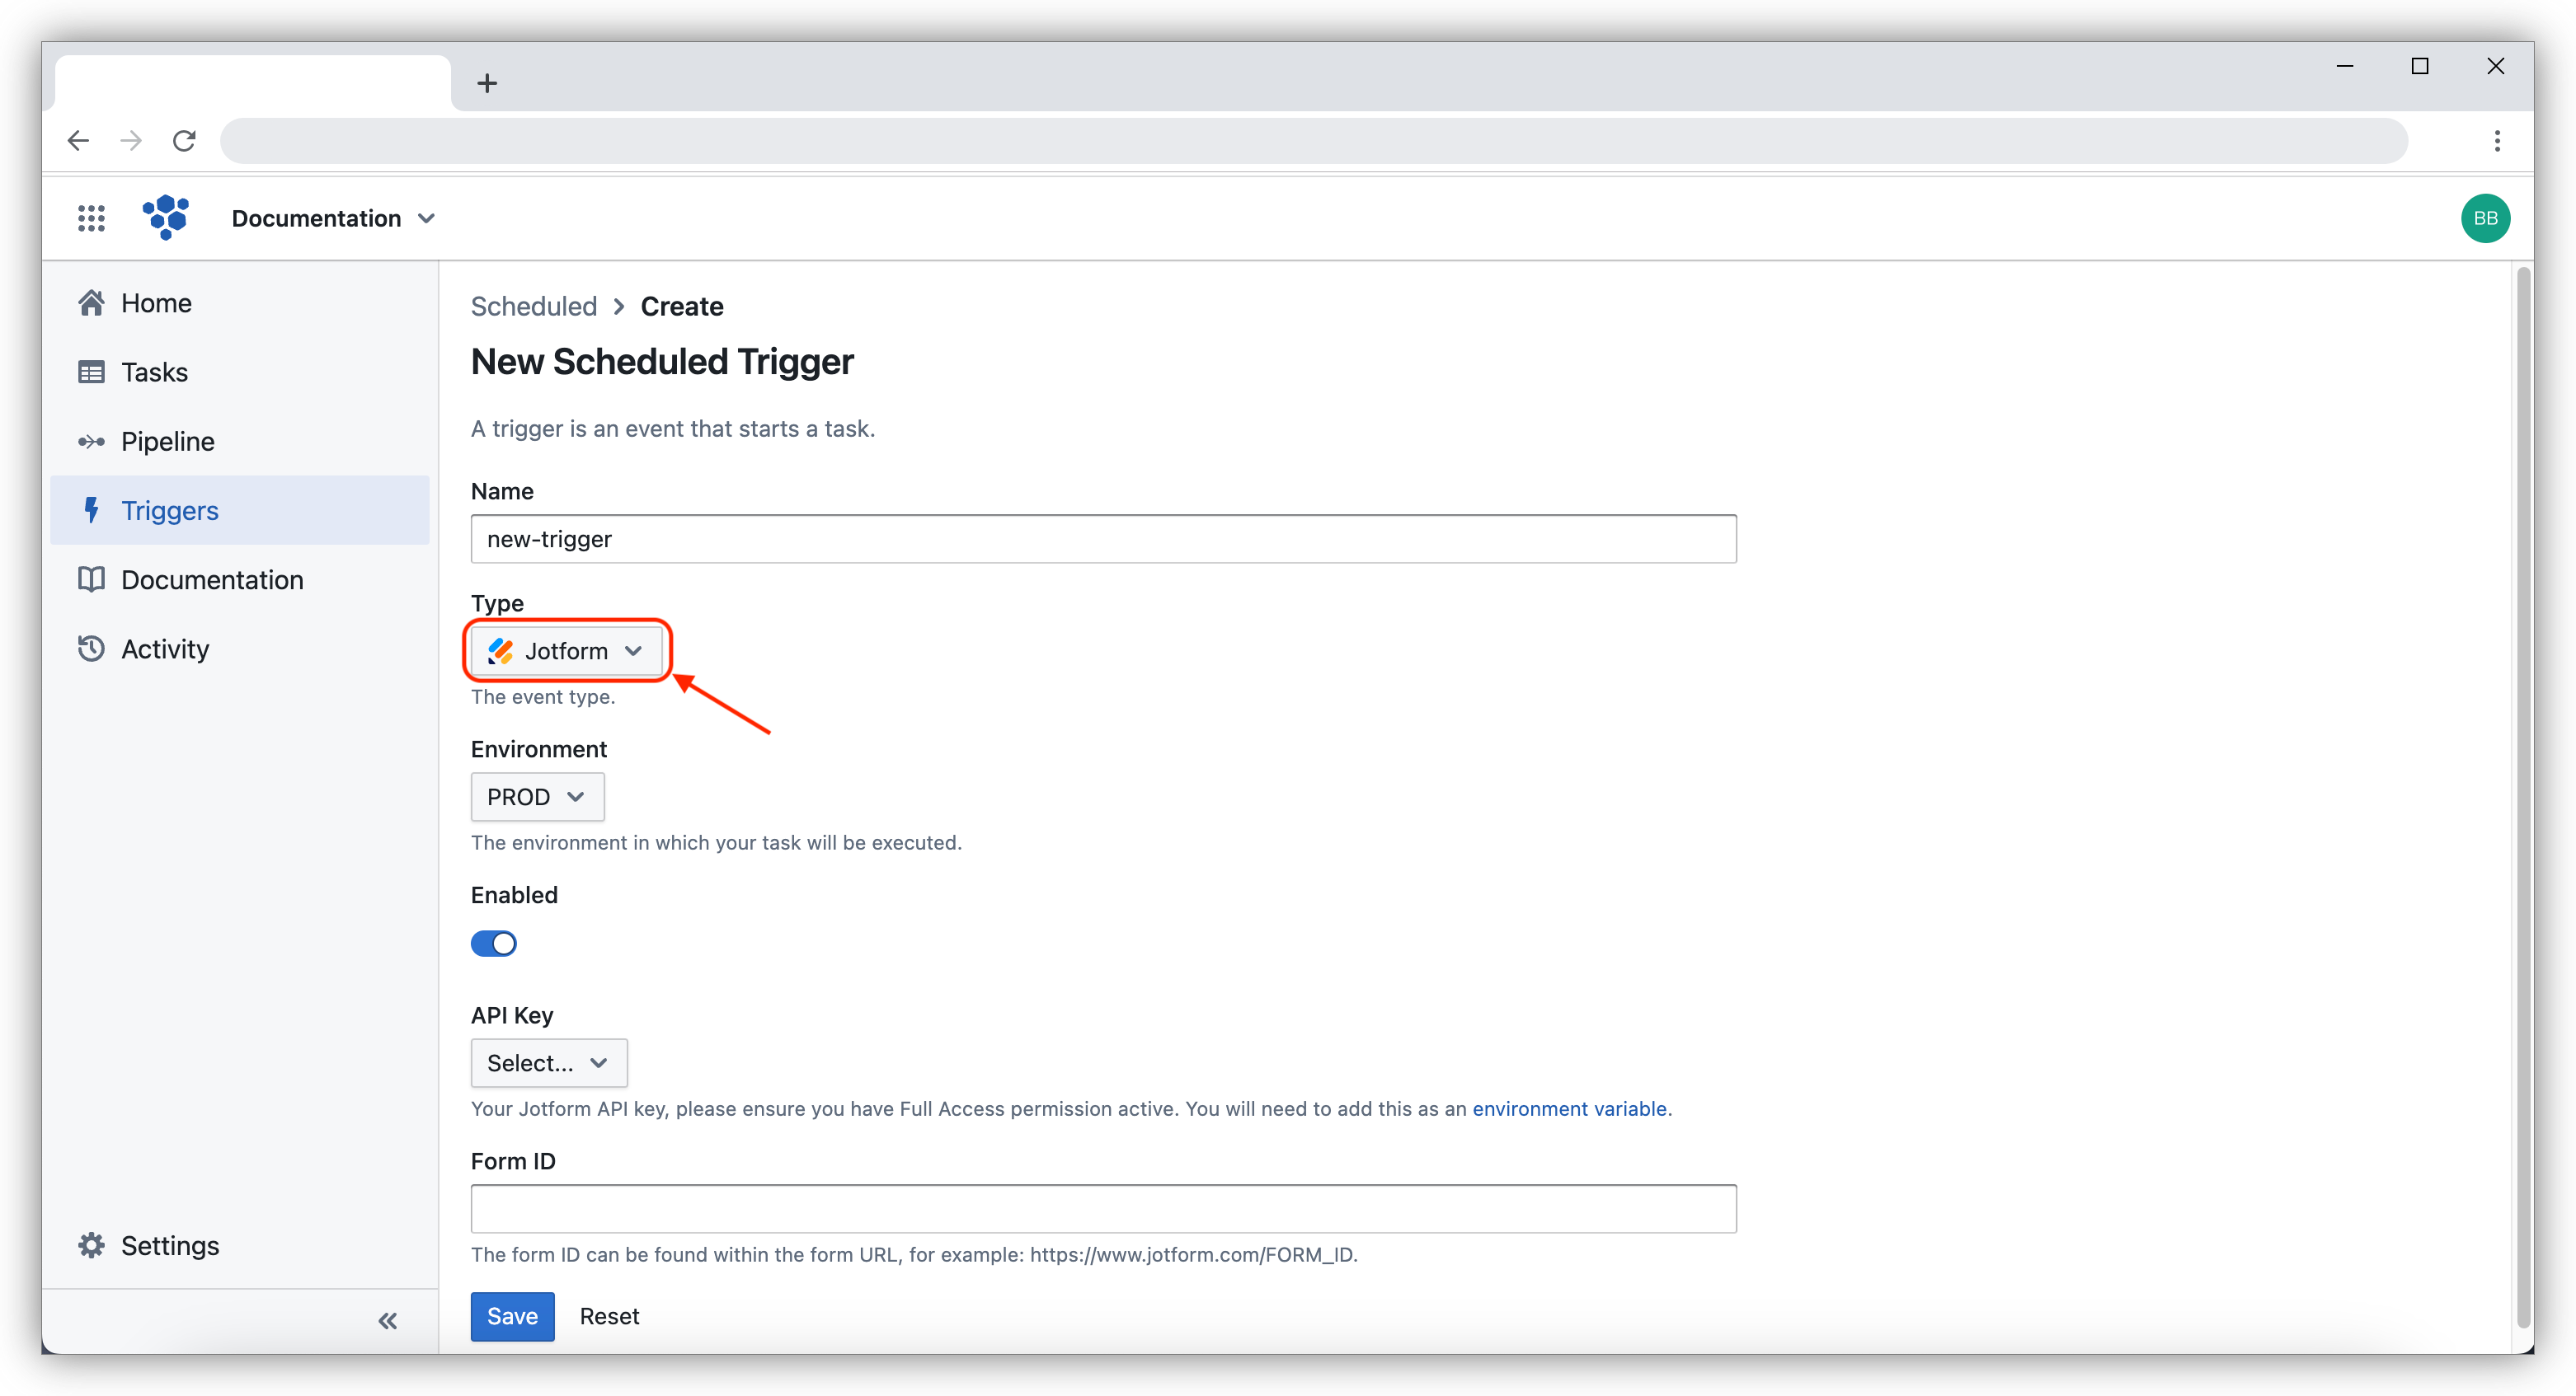The image size is (2576, 1396).
Task: Open the Chrome three-dot menu
Action: [2497, 141]
